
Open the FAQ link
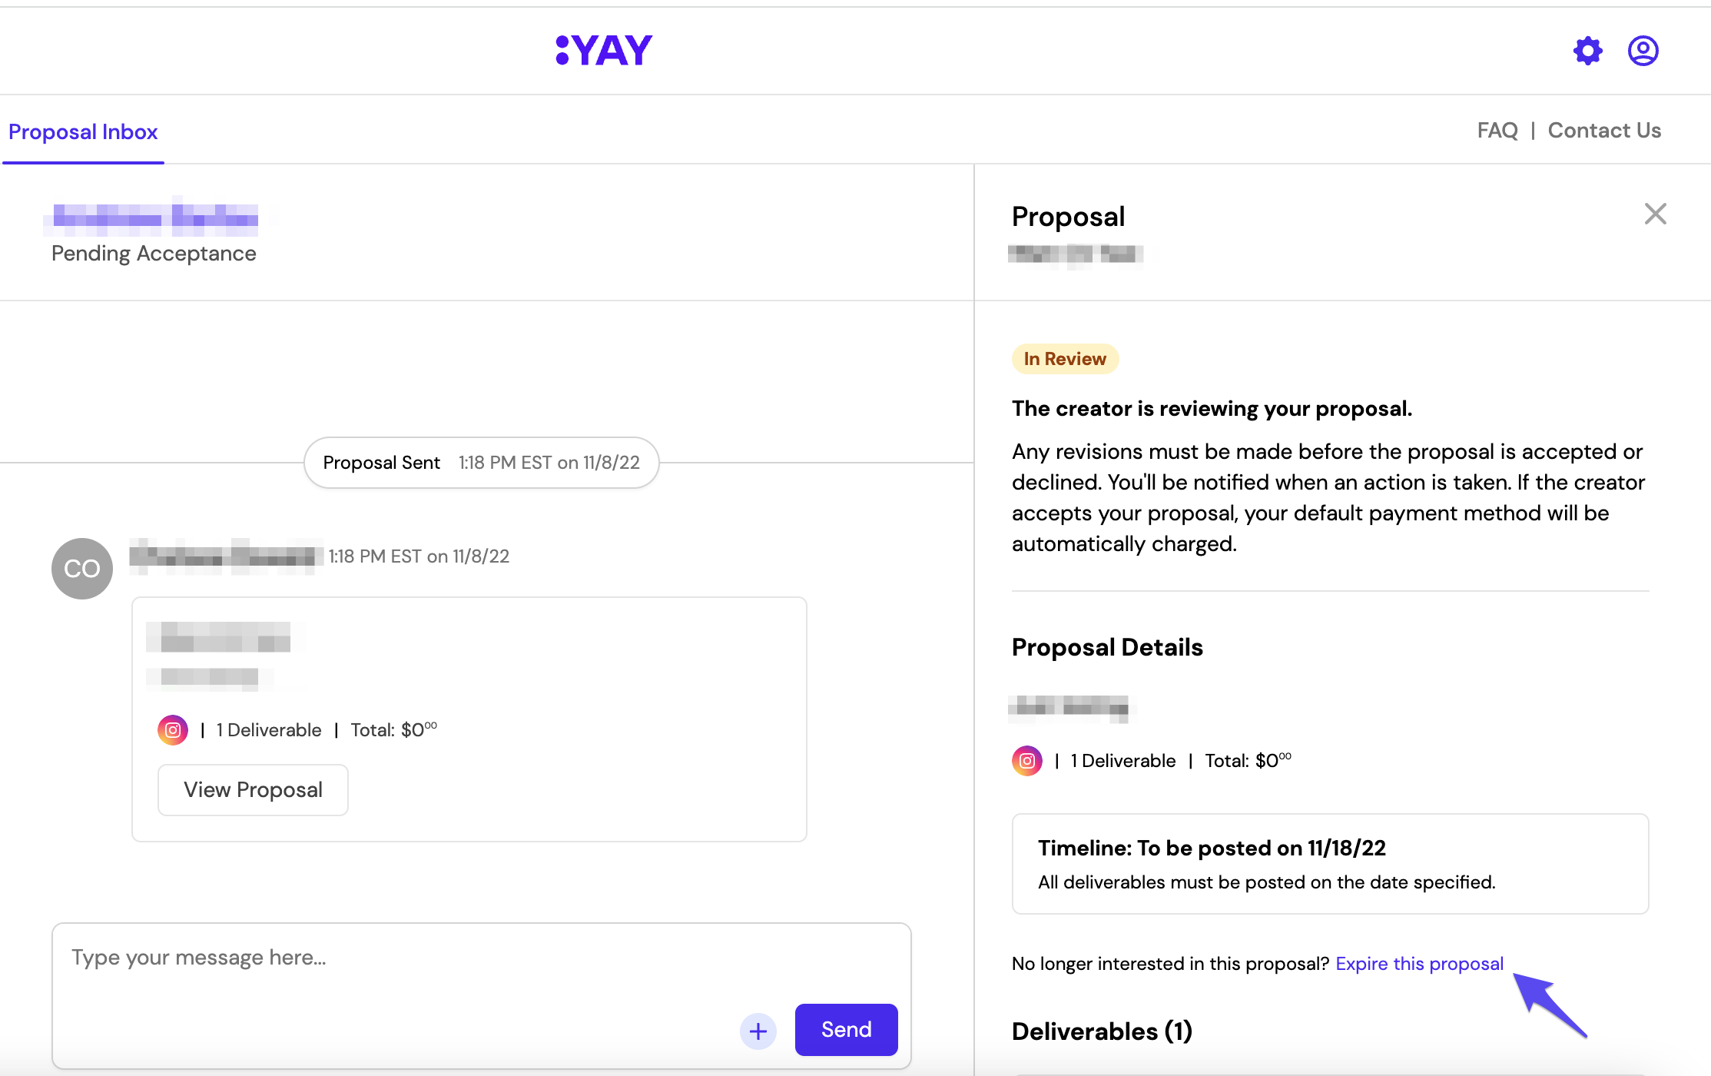[x=1497, y=131]
